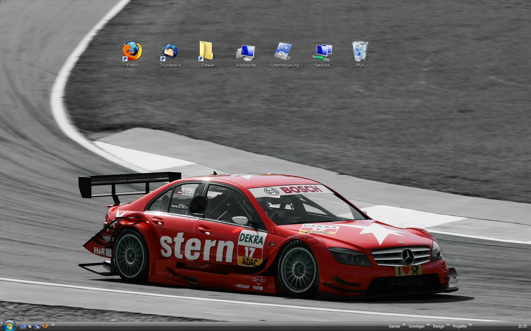Viewport: 531px width, 331px height.
Task: Click the 21:35 taskbar clock
Action: [x=522, y=326]
